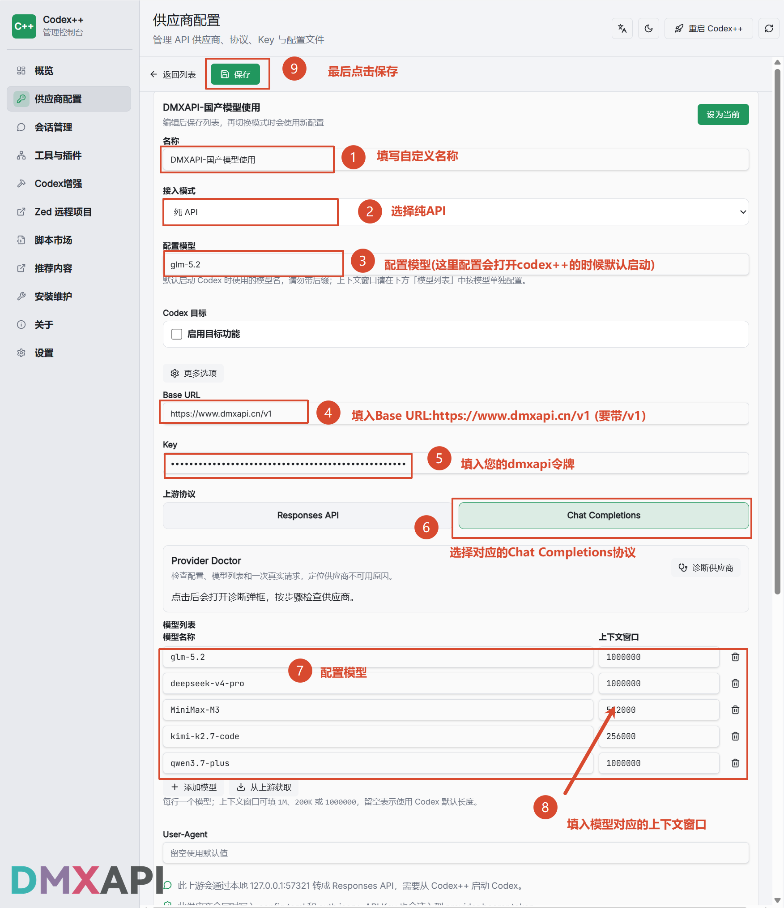Image resolution: width=784 pixels, height=908 pixels.
Task: Open the 接入模式 dropdown
Action: [456, 212]
